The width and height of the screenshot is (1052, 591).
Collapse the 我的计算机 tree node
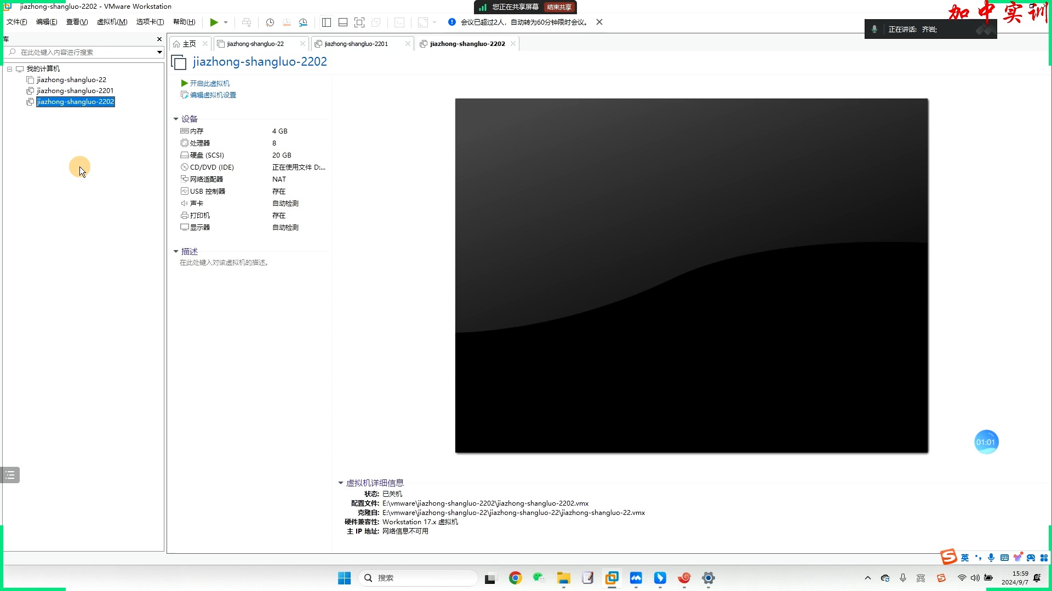pyautogui.click(x=9, y=69)
